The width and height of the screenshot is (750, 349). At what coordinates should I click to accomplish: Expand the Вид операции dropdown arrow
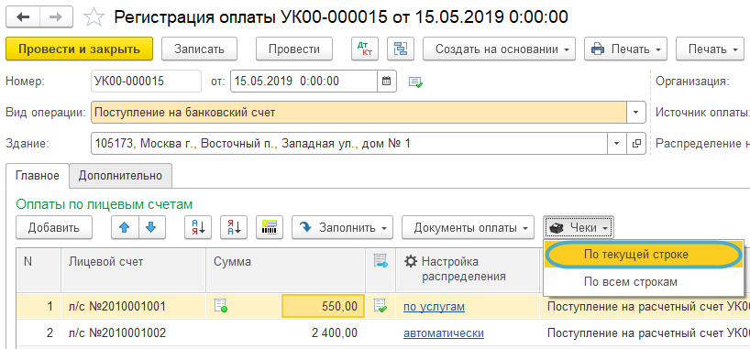coord(636,113)
